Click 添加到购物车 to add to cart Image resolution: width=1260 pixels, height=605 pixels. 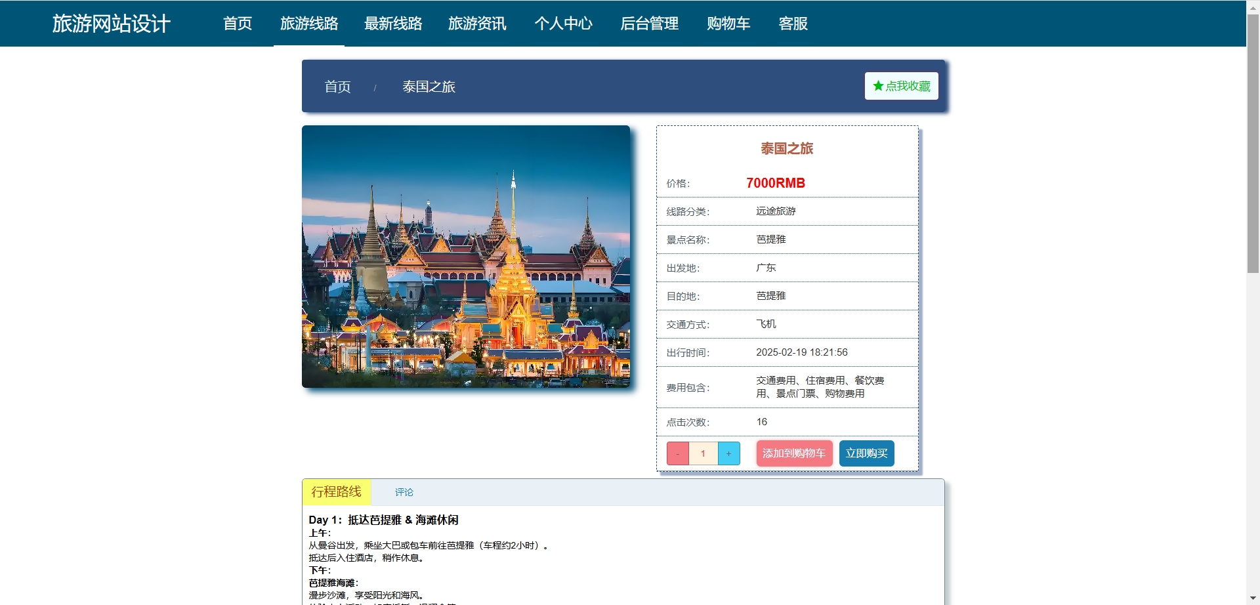point(793,453)
